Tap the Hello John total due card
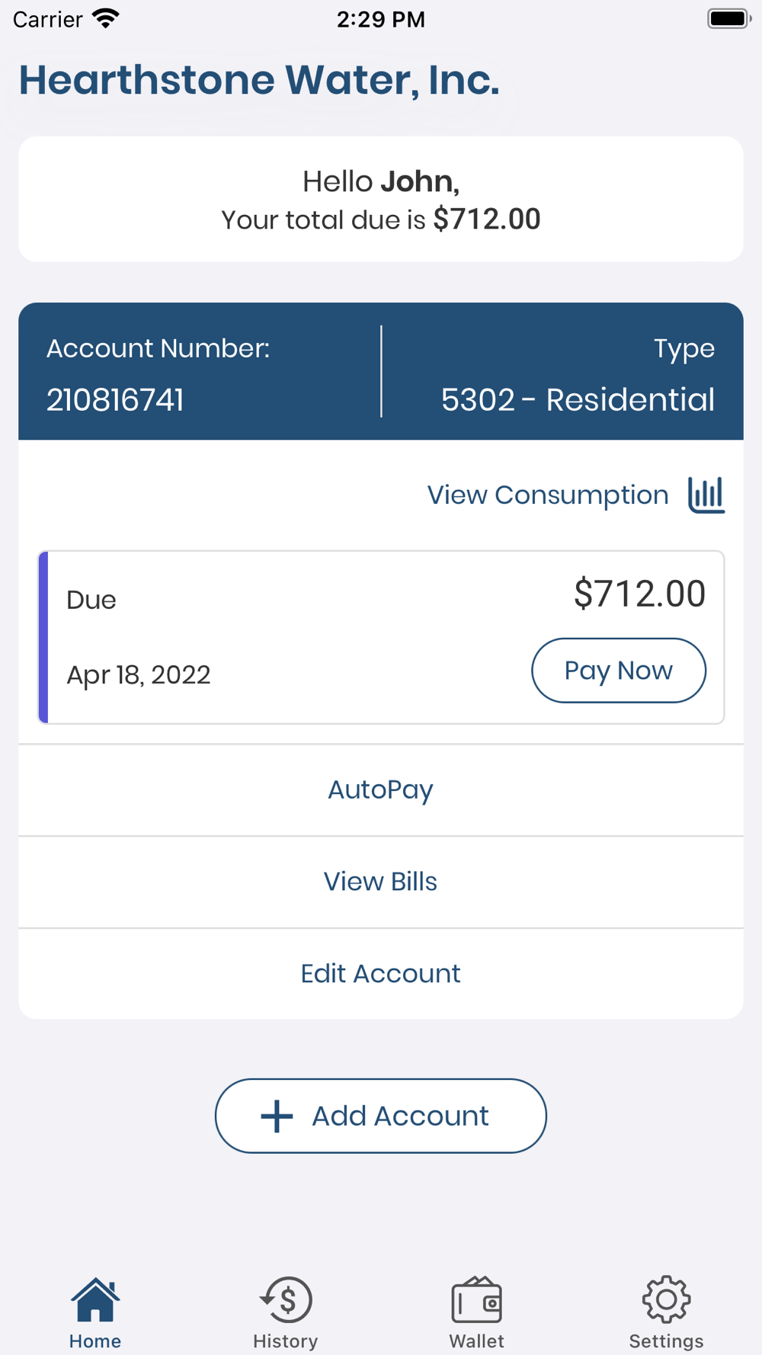The image size is (762, 1355). tap(381, 200)
